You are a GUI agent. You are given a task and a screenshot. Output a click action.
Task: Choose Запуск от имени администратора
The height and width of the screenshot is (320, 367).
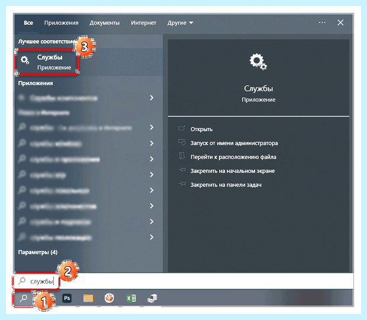[234, 143]
